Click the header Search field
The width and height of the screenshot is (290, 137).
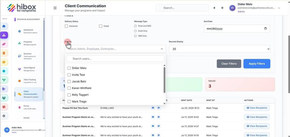[x=182, y=8]
